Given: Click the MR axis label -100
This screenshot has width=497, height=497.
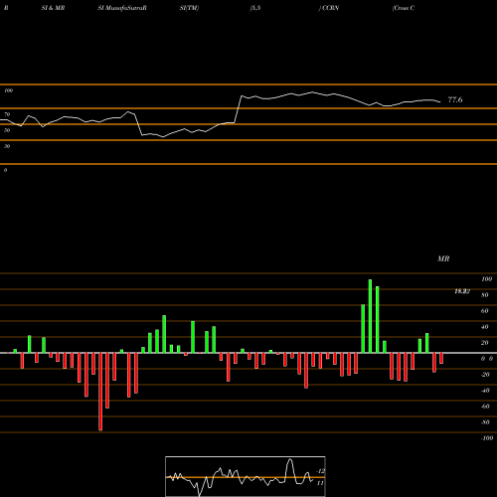Looking at the screenshot, I should pyautogui.click(x=487, y=438).
